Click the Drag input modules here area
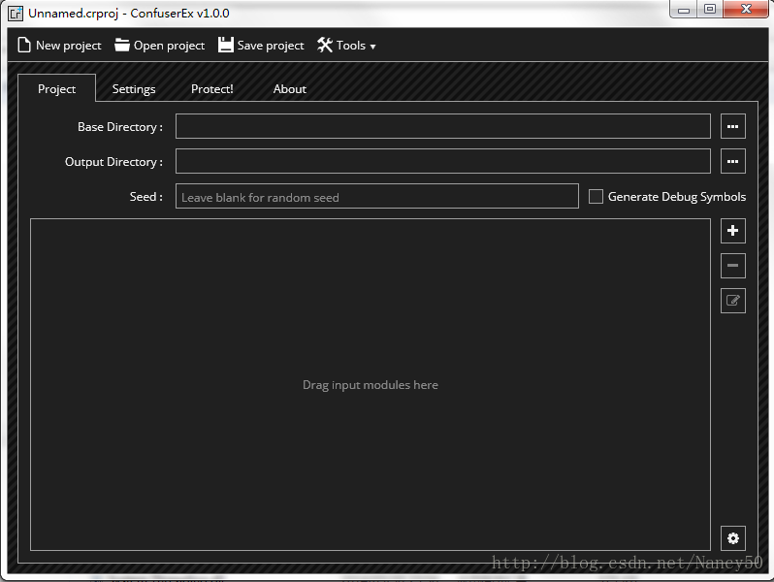The width and height of the screenshot is (774, 582). click(371, 384)
